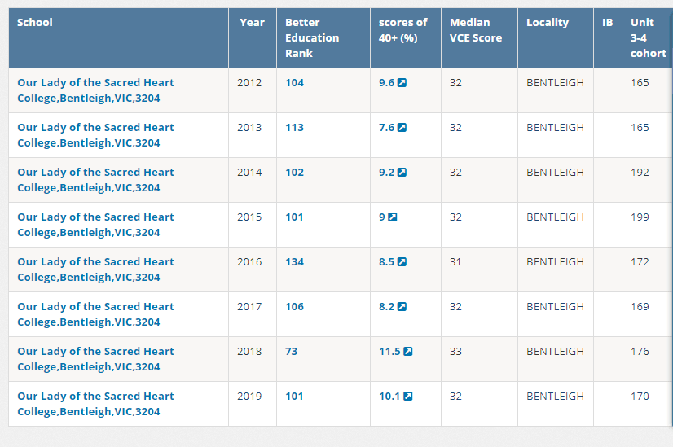
Task: Click the arrow icon next to 9 in 2015 row
Action: pyautogui.click(x=392, y=217)
